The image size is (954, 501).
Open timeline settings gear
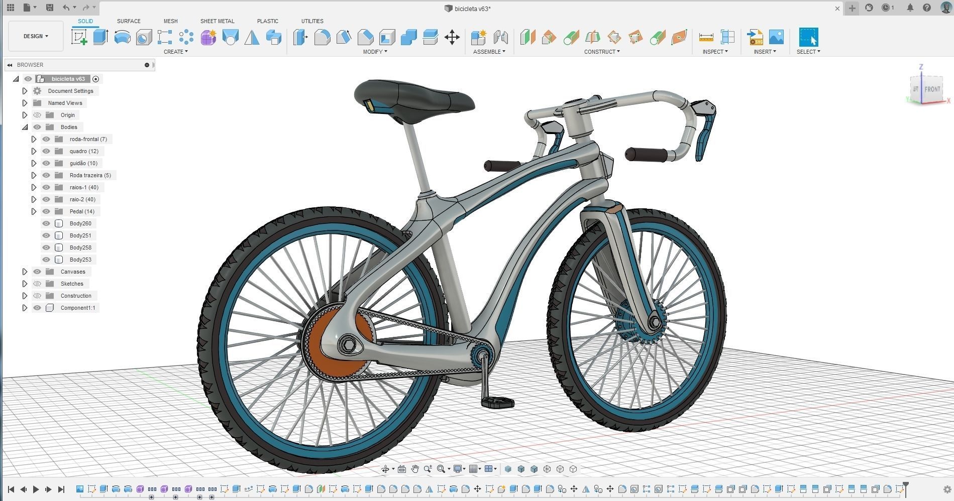click(947, 489)
